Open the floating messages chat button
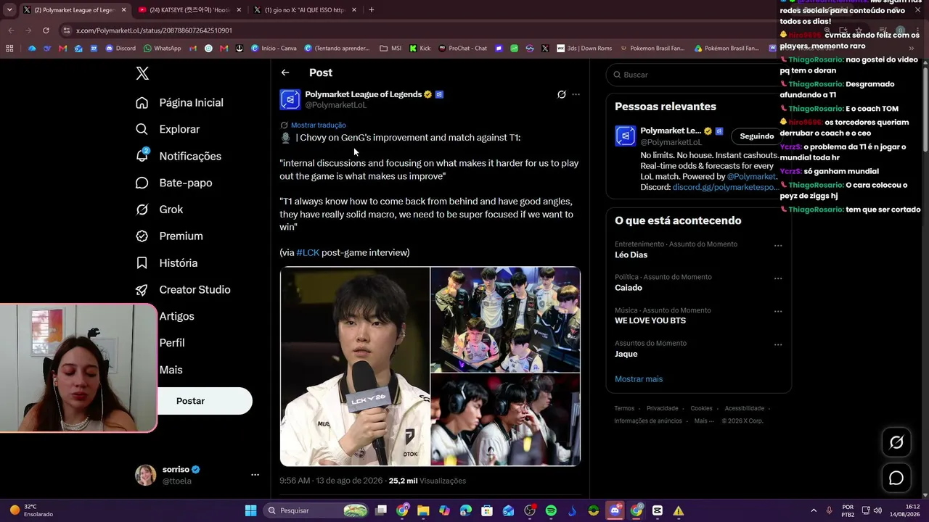The image size is (929, 522). click(896, 478)
